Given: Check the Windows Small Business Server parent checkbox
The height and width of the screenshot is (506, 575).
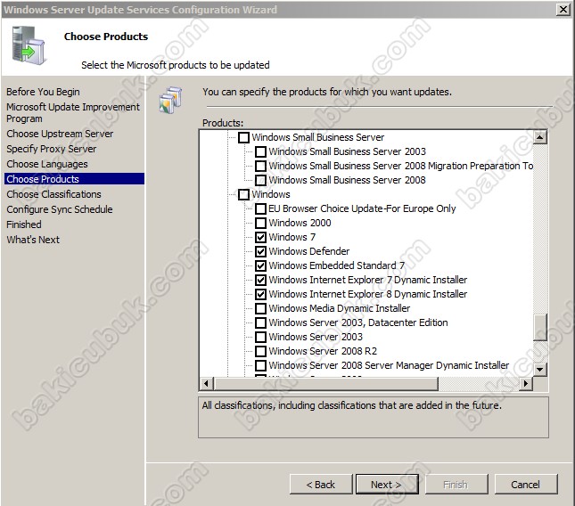Looking at the screenshot, I should [244, 137].
